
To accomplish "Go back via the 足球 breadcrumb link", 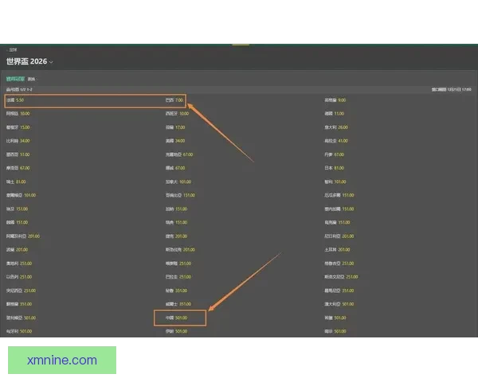I will pos(13,50).
